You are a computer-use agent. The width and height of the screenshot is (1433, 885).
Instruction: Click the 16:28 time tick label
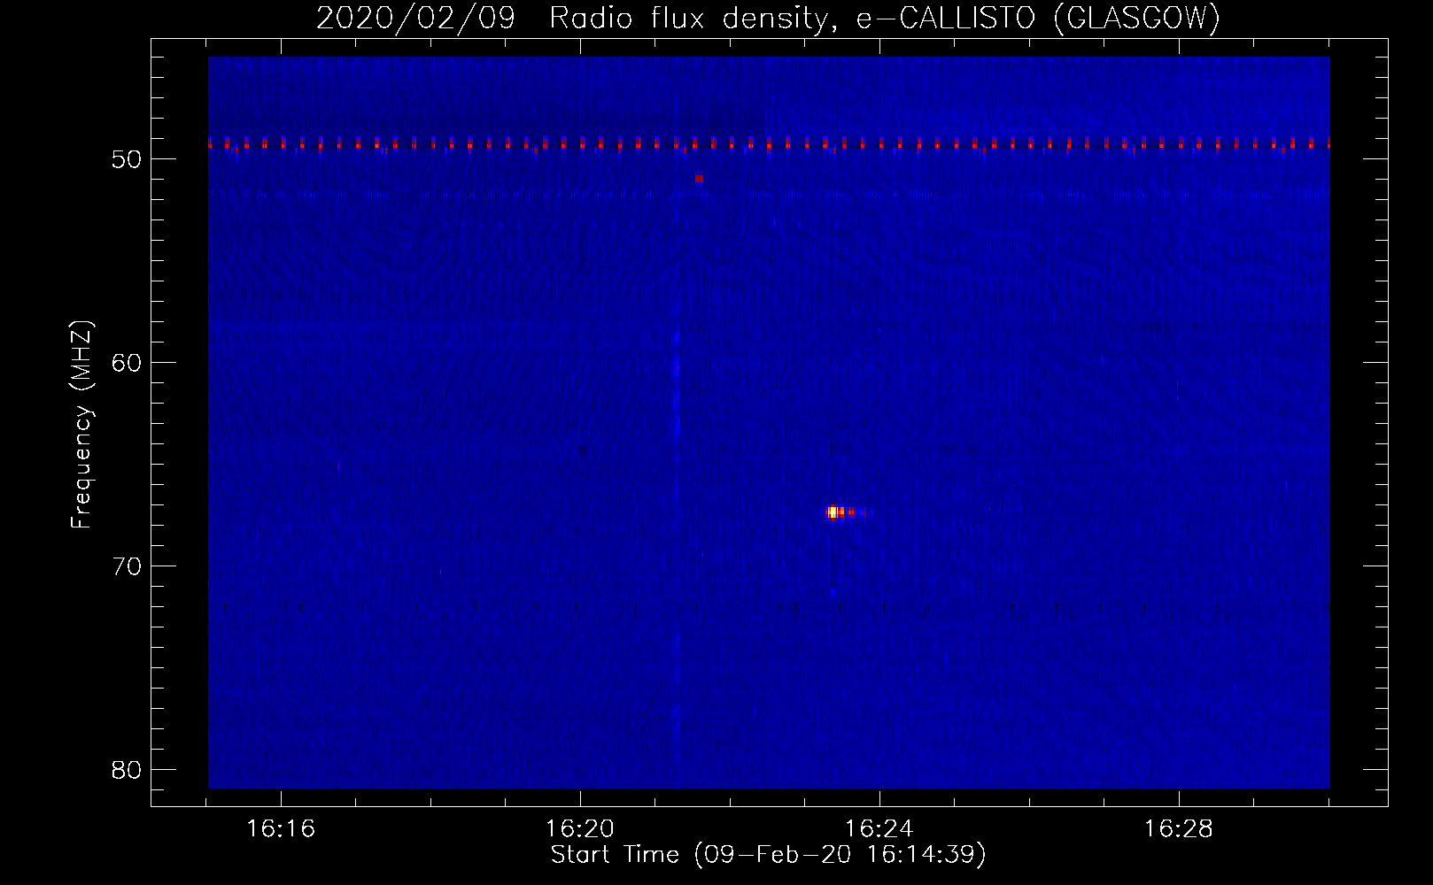tap(1179, 829)
